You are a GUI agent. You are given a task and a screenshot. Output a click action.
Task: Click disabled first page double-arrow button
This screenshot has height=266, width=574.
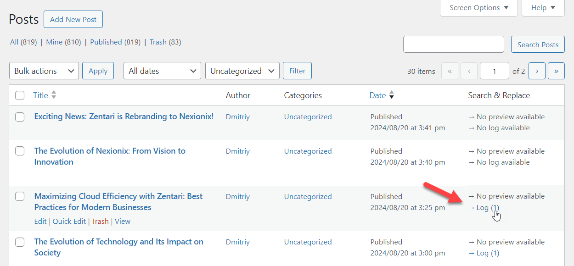pyautogui.click(x=450, y=71)
